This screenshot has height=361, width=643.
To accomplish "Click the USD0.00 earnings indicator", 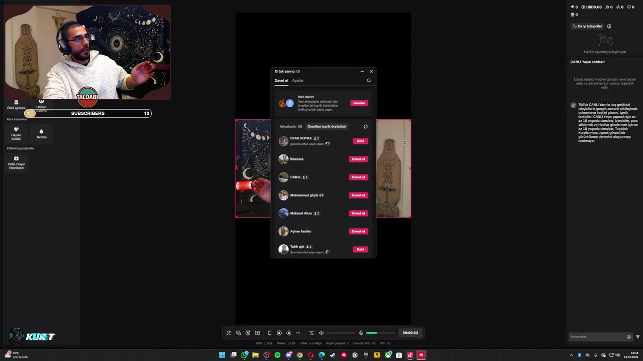I will point(592,7).
